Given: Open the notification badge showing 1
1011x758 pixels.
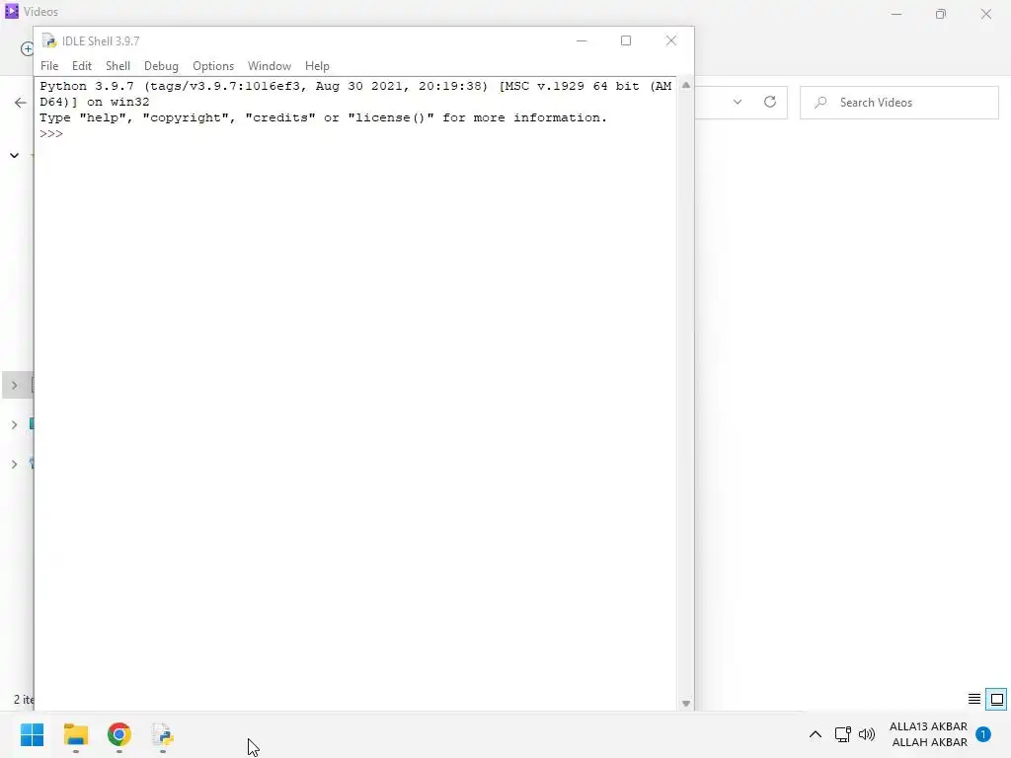Looking at the screenshot, I should tap(983, 734).
